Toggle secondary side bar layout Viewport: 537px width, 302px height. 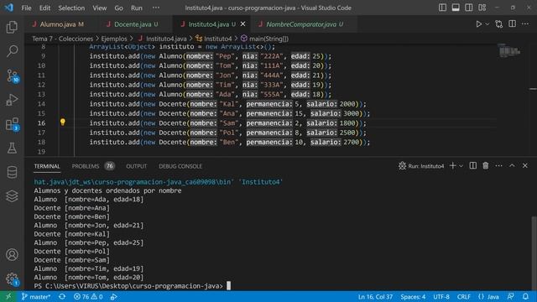(468, 8)
